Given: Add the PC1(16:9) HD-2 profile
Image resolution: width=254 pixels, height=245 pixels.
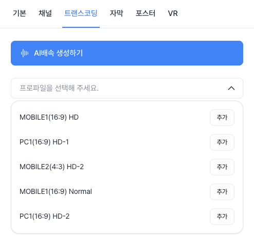Looking at the screenshot, I should [x=222, y=217].
